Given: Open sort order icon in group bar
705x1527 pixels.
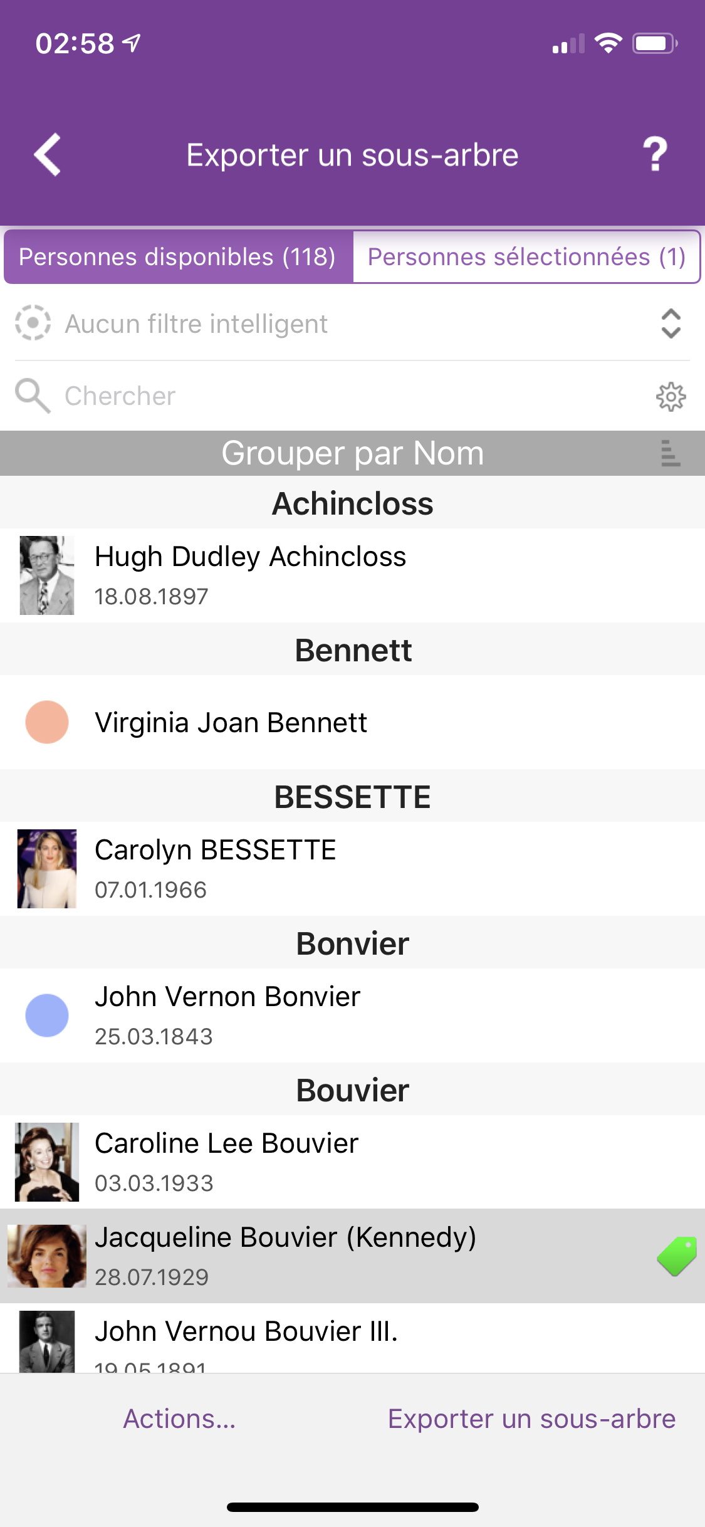Looking at the screenshot, I should tap(671, 453).
